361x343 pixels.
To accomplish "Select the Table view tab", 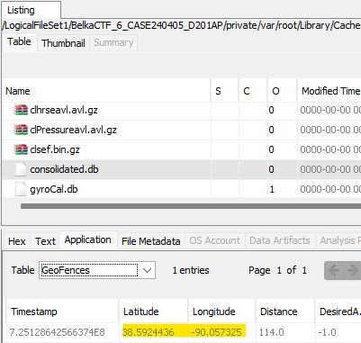I will tap(19, 41).
